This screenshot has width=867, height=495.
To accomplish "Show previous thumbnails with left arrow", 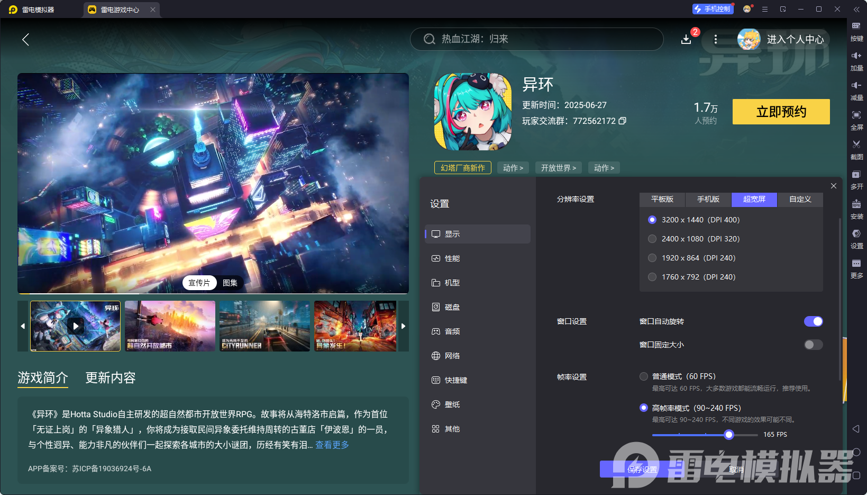I will 23,326.
